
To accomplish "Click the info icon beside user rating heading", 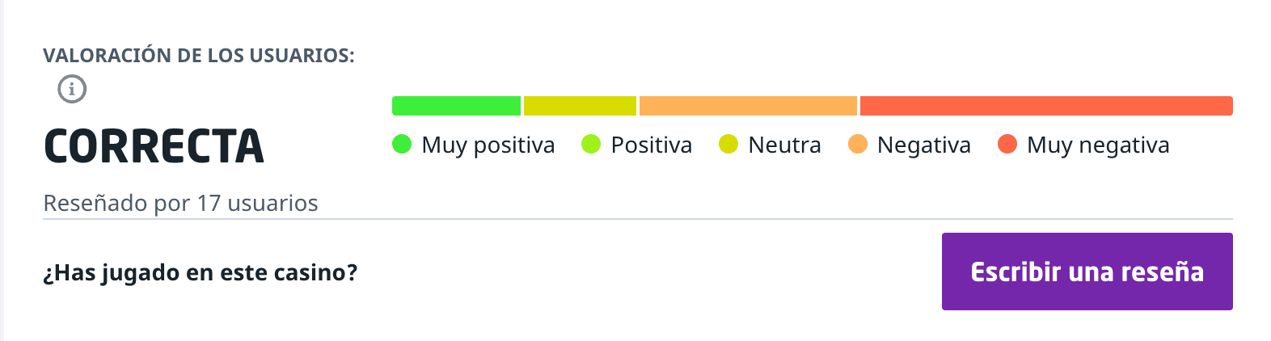I will pyautogui.click(x=72, y=89).
